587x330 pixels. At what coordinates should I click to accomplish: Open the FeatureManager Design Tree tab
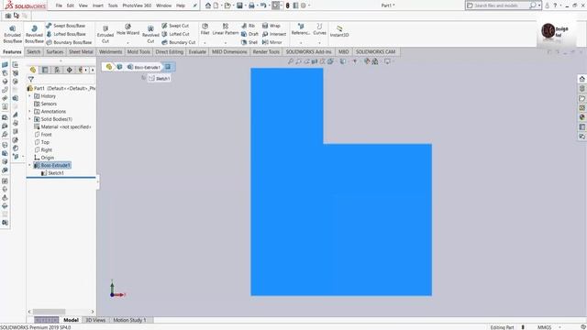[x=33, y=70]
